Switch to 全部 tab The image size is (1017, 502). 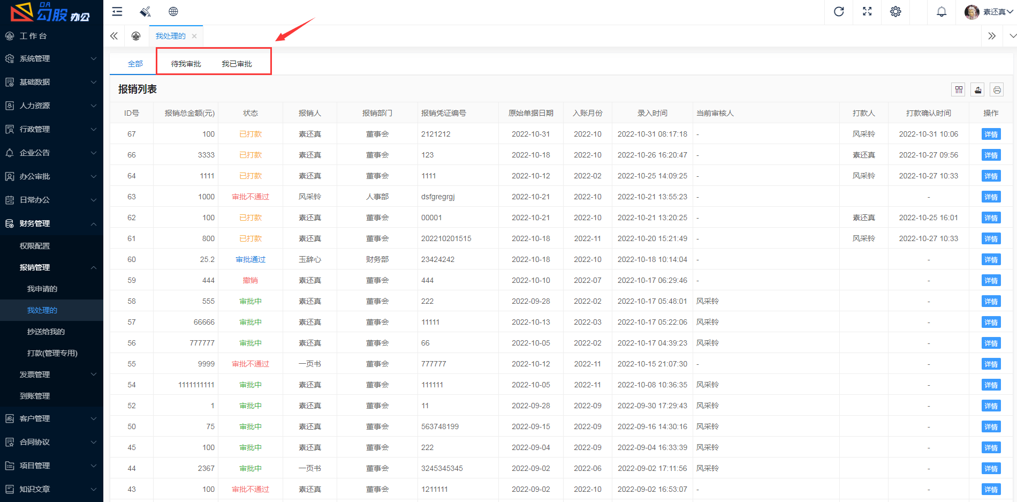click(x=135, y=64)
